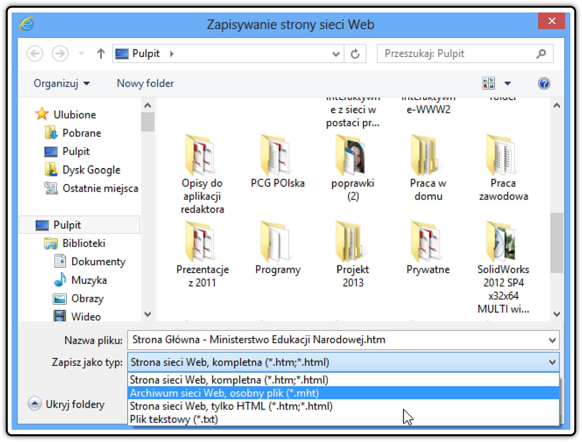This screenshot has width=582, height=442.
Task: Open the Organizuj menu
Action: [x=62, y=83]
